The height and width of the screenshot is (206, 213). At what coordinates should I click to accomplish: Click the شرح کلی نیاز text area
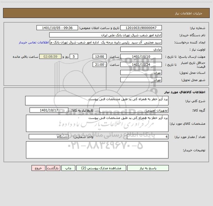coord(97,101)
